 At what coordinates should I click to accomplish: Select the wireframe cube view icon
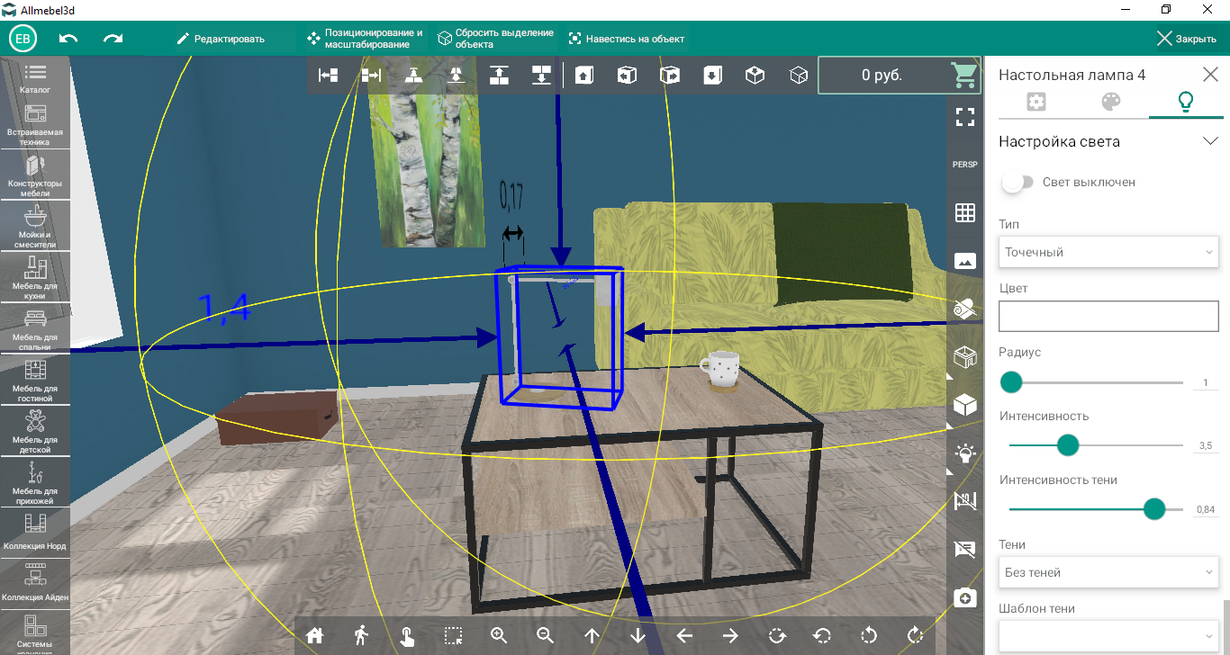pos(798,76)
